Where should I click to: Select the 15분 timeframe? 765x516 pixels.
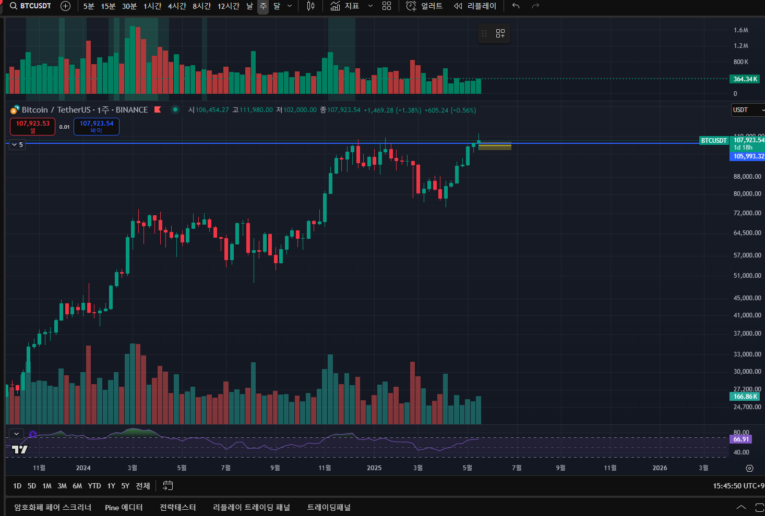pos(108,6)
